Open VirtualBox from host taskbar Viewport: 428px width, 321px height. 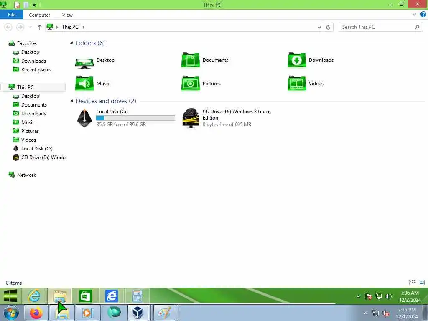[x=138, y=313]
